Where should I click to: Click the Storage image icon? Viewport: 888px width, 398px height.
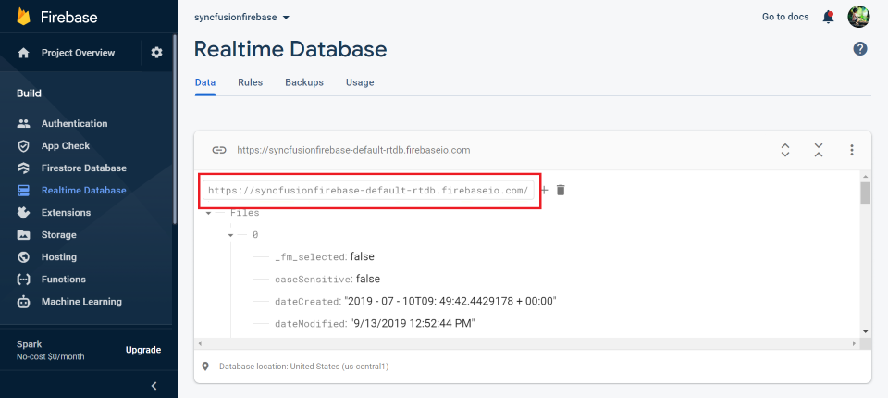pos(23,235)
